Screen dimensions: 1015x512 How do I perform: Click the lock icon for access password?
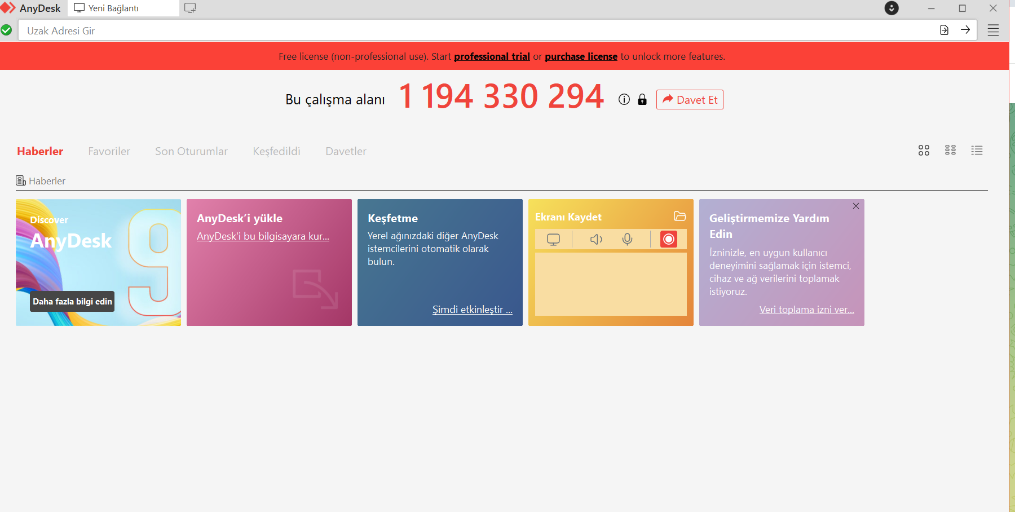642,100
